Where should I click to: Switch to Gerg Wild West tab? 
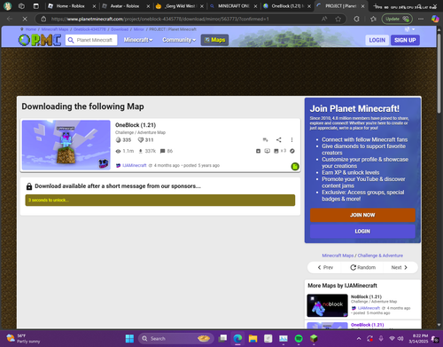[180, 6]
